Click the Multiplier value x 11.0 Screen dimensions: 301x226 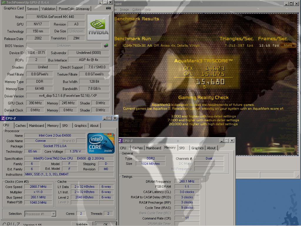pos(38,192)
